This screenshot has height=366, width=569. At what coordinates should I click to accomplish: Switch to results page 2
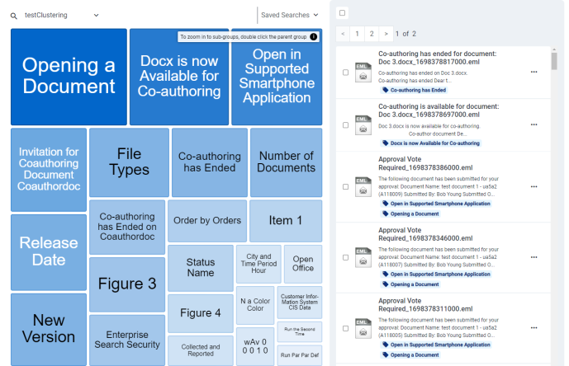(372, 34)
